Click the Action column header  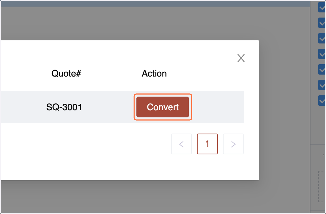tap(154, 73)
